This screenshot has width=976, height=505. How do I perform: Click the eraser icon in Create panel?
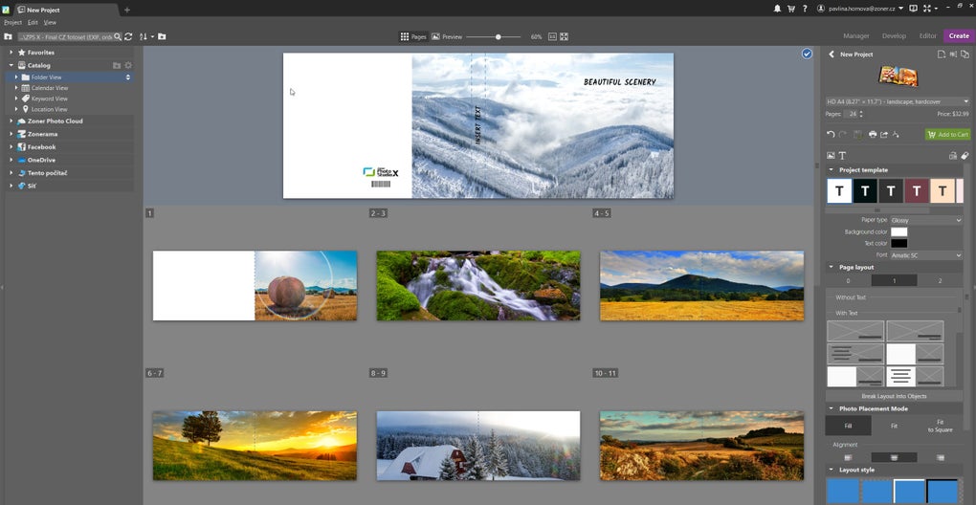coord(965,156)
